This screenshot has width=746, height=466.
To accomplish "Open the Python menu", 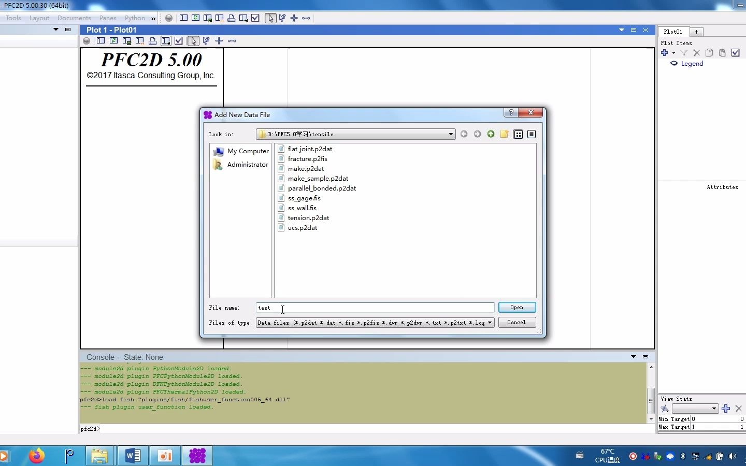I will [x=135, y=18].
